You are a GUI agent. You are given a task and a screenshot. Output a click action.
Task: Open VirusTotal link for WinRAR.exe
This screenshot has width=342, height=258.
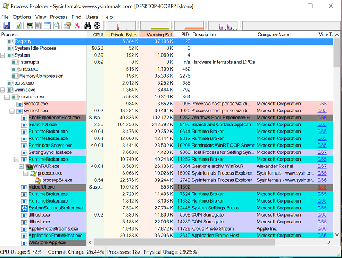click(x=322, y=166)
